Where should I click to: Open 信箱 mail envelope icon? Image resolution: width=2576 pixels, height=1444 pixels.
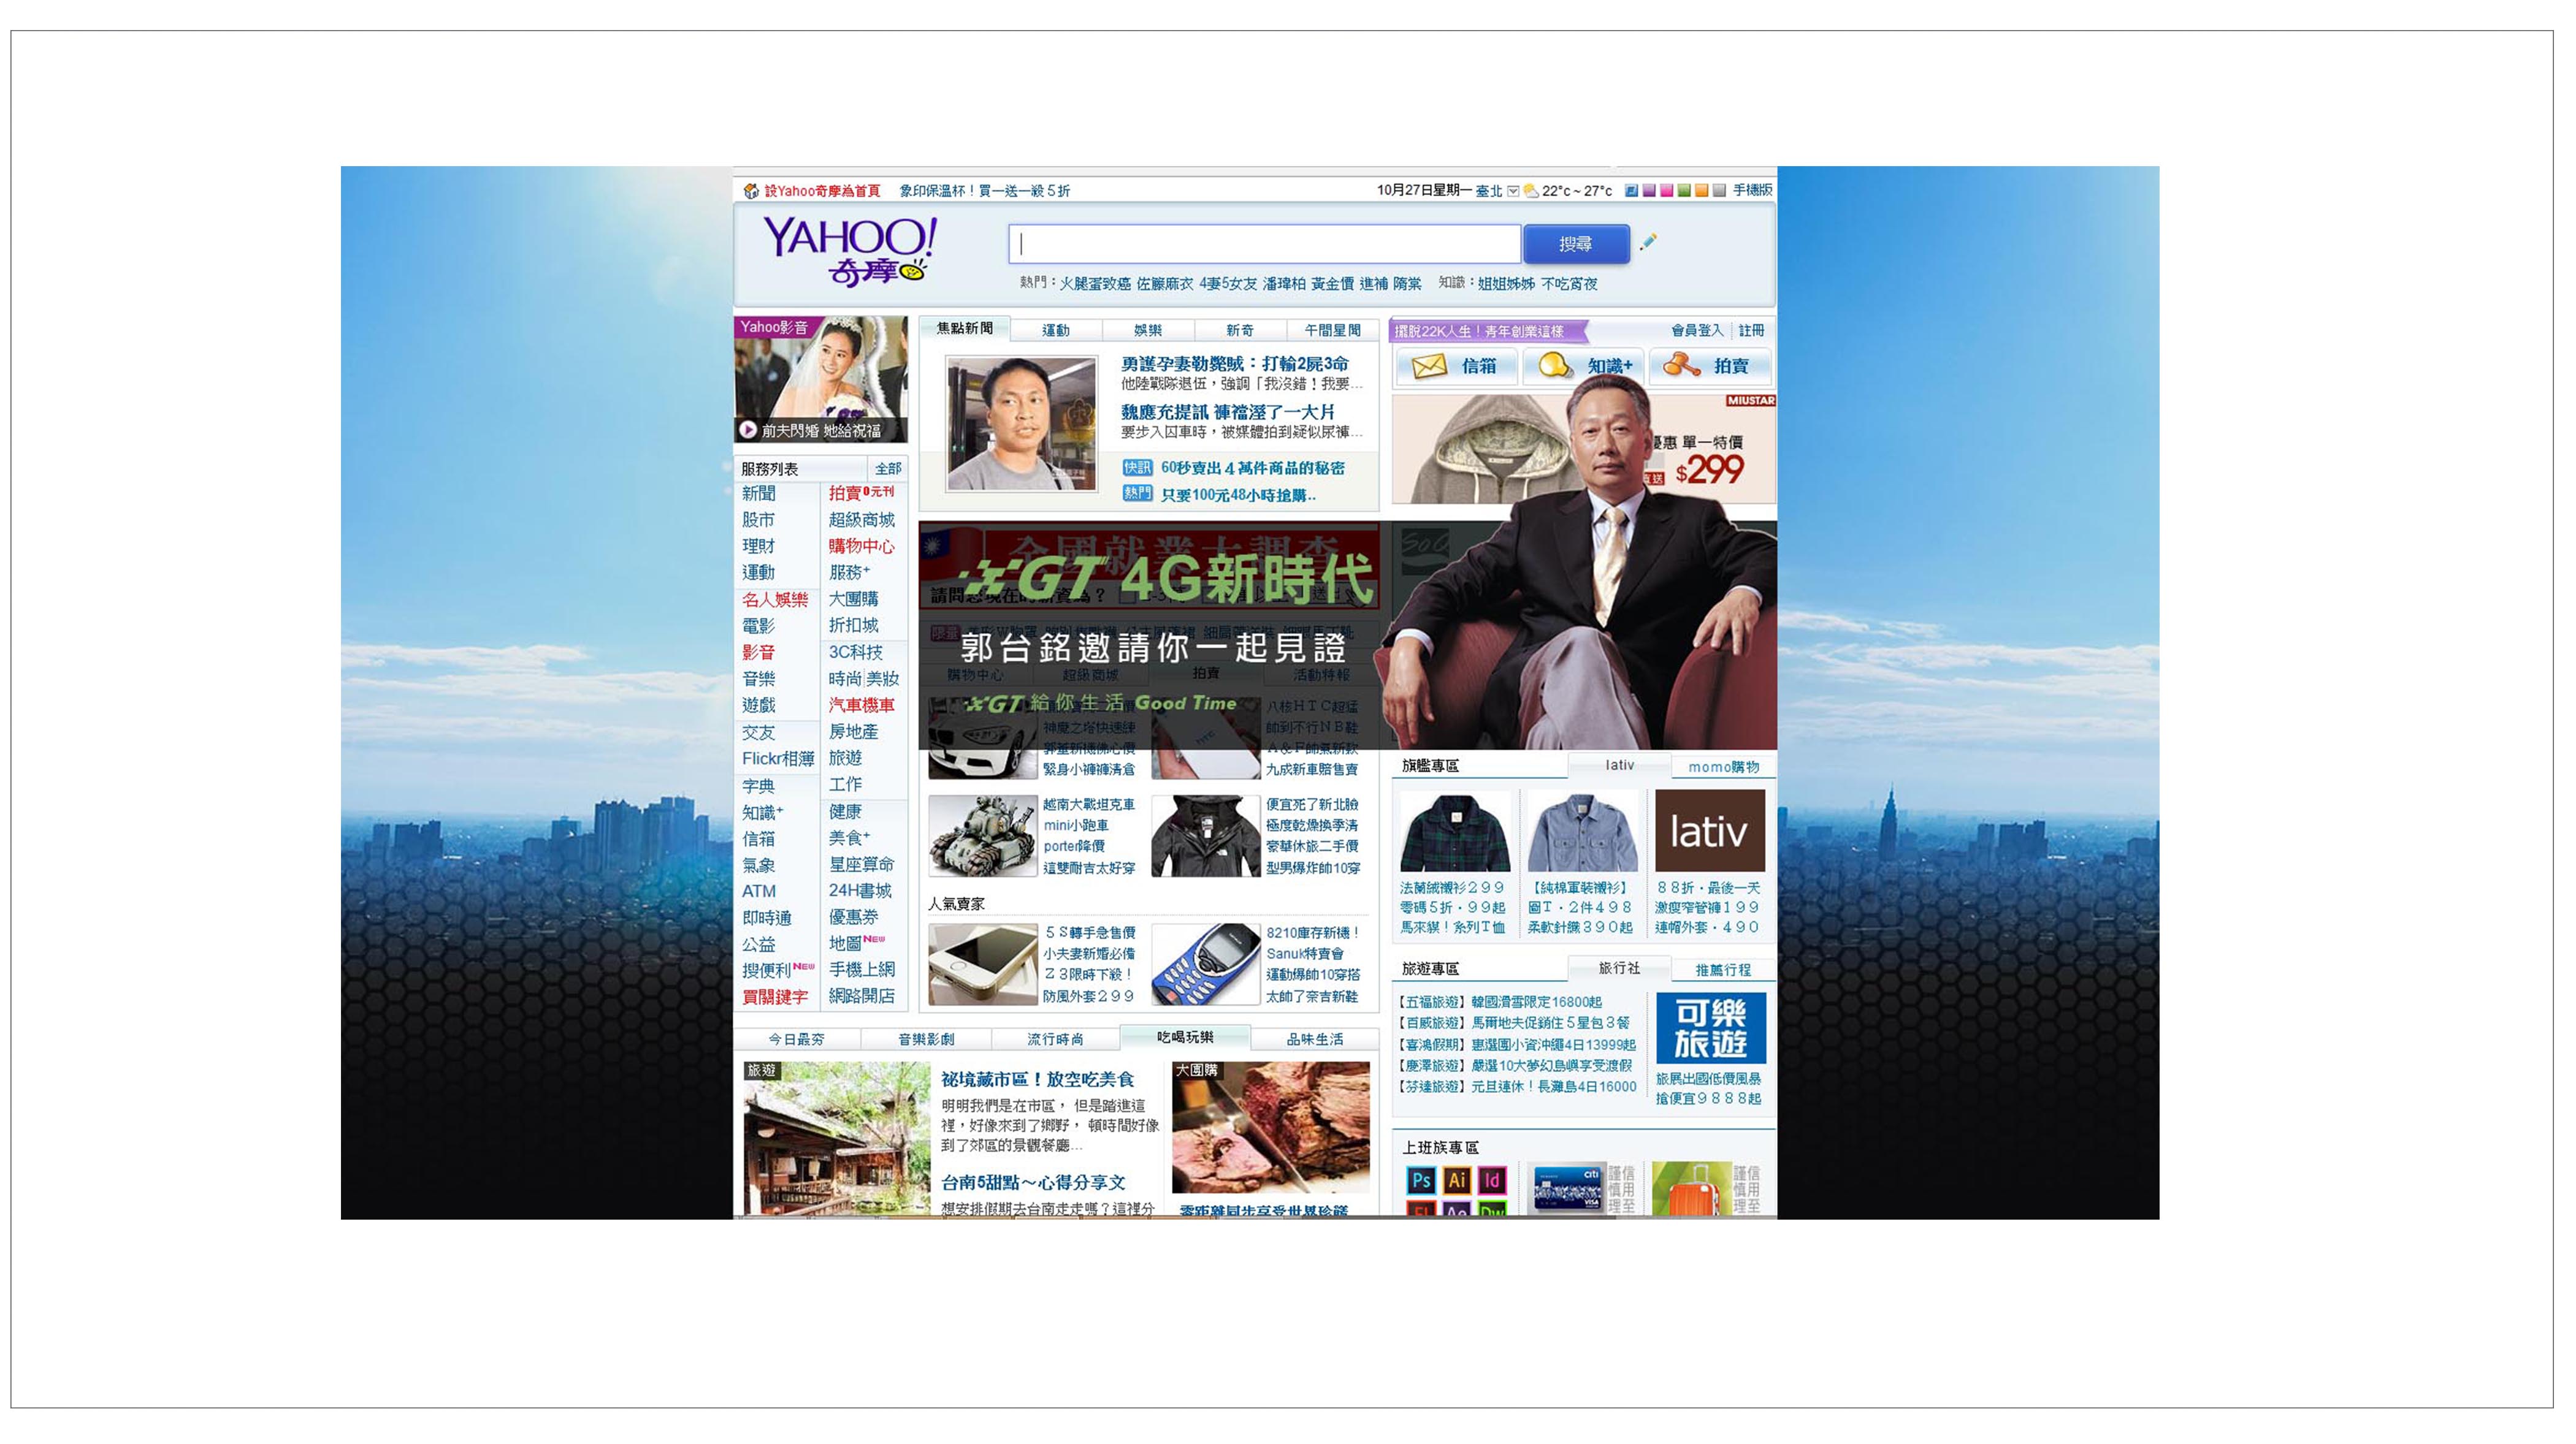(x=1429, y=367)
